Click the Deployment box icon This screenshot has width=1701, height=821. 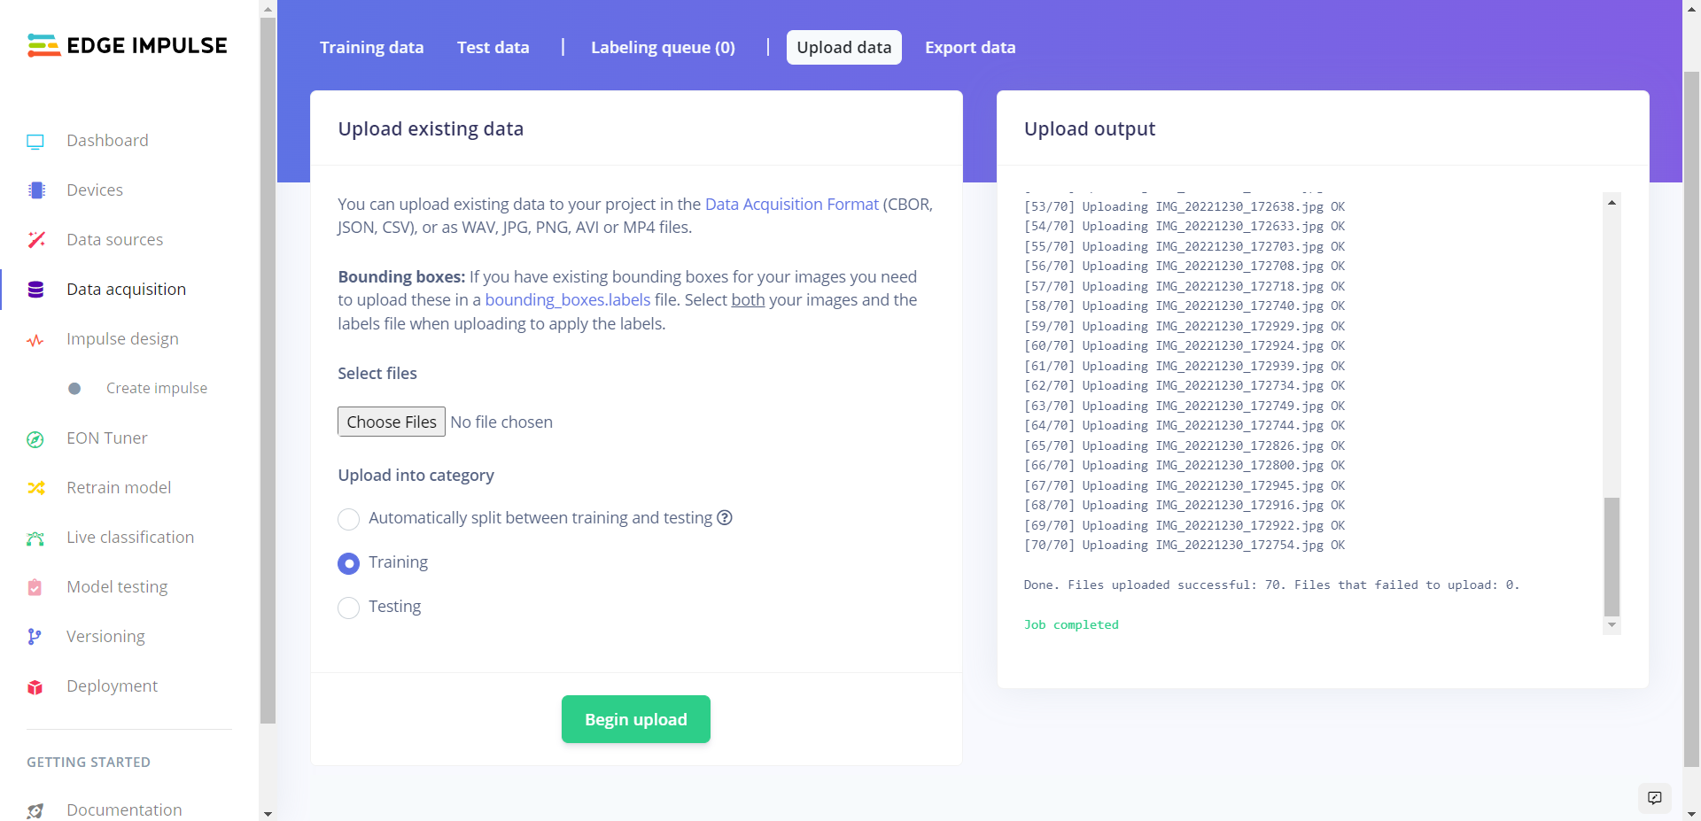coord(35,687)
